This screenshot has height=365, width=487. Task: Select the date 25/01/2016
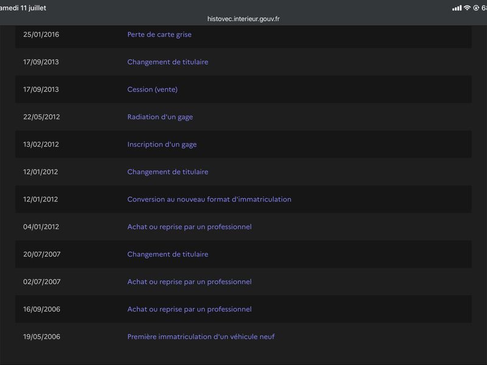(41, 35)
